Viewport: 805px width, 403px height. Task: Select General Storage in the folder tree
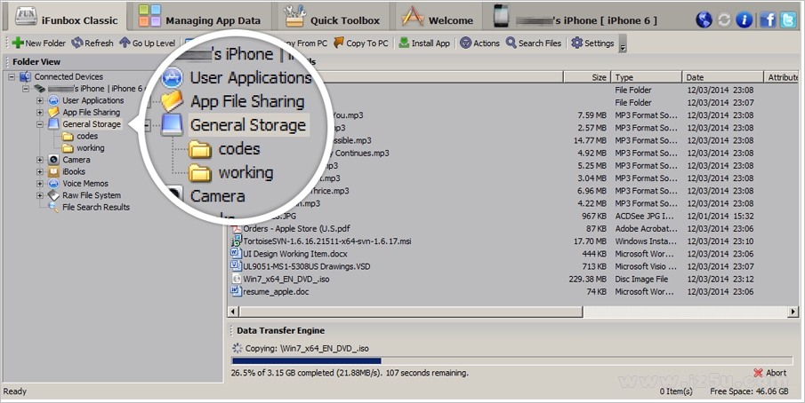[92, 124]
